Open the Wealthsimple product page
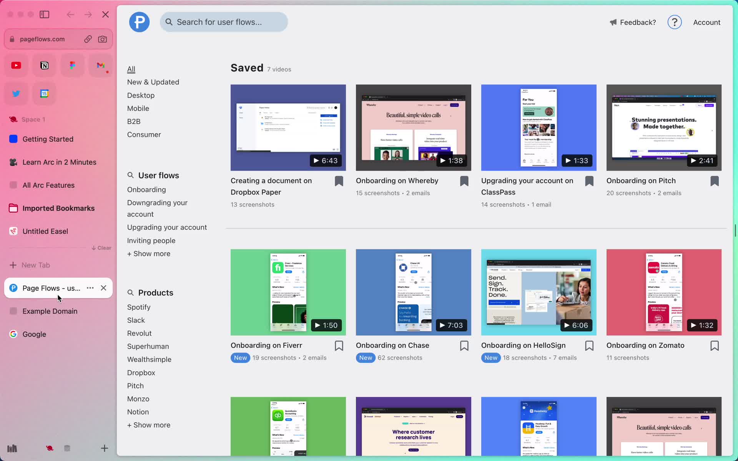 [x=149, y=359]
